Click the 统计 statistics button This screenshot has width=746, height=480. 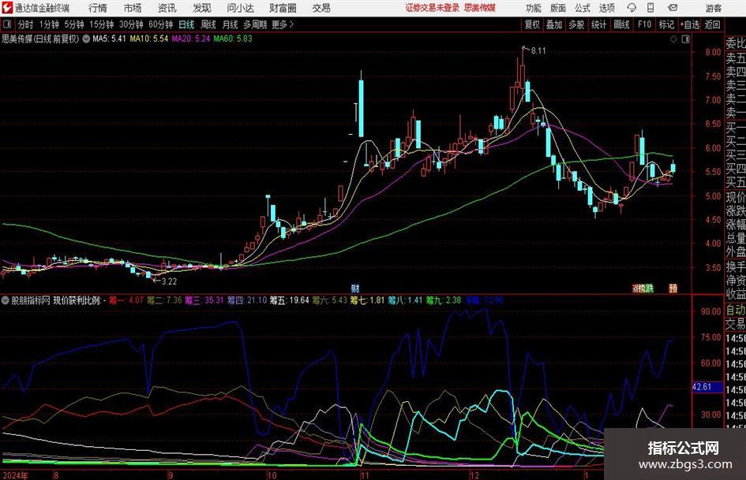coord(598,24)
